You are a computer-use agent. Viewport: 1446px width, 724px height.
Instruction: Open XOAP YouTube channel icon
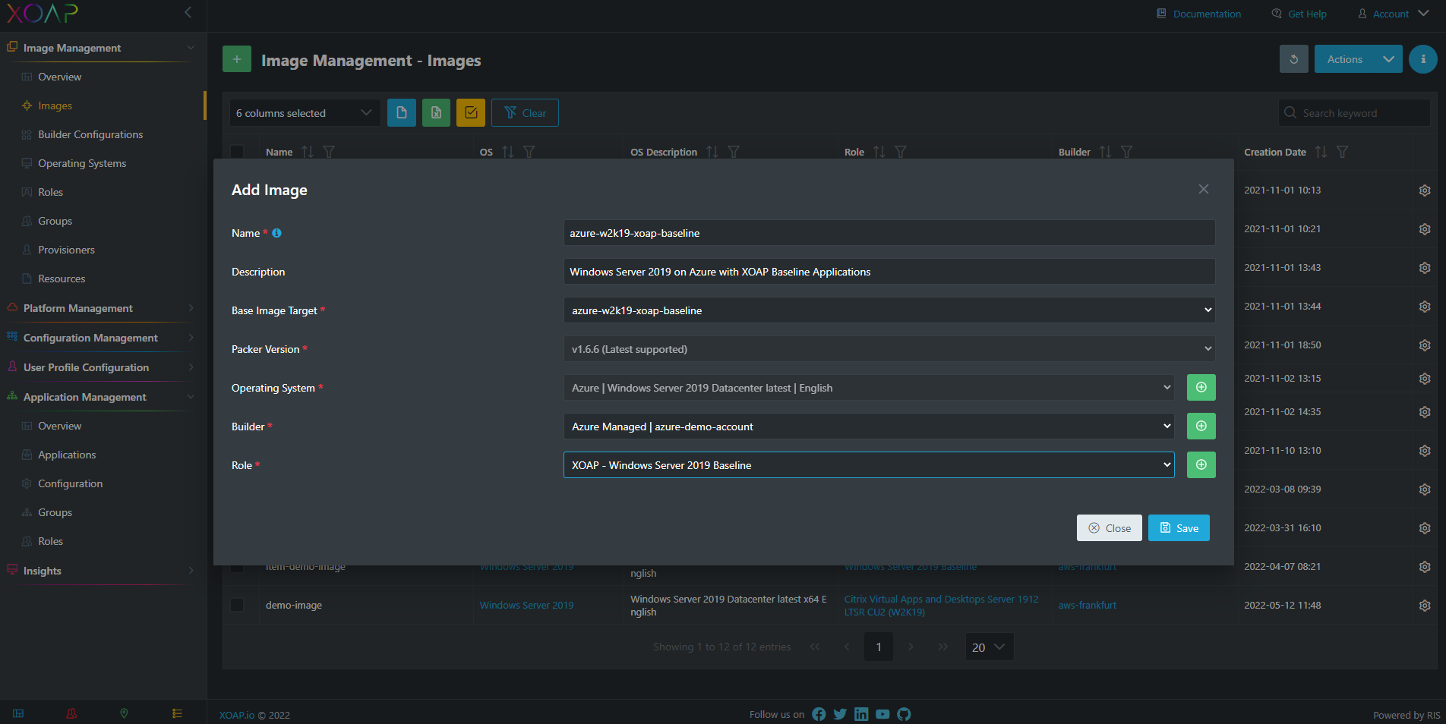pyautogui.click(x=882, y=714)
